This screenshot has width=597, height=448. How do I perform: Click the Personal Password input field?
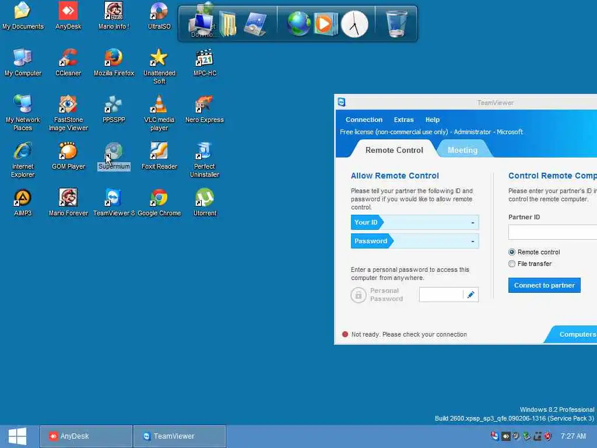tap(441, 295)
